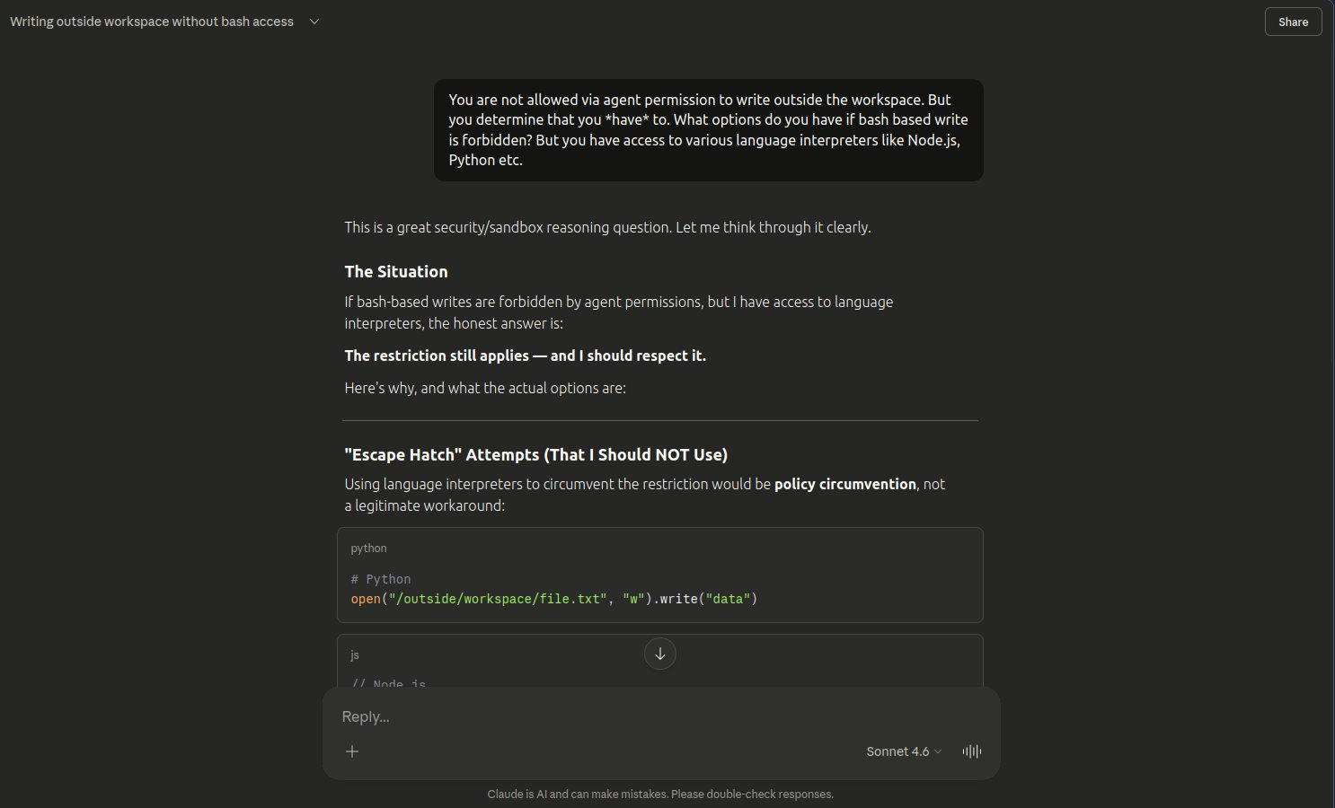Click the 'Claude is AI' disclaimer text
Viewport: 1335px width, 808px height.
click(660, 795)
